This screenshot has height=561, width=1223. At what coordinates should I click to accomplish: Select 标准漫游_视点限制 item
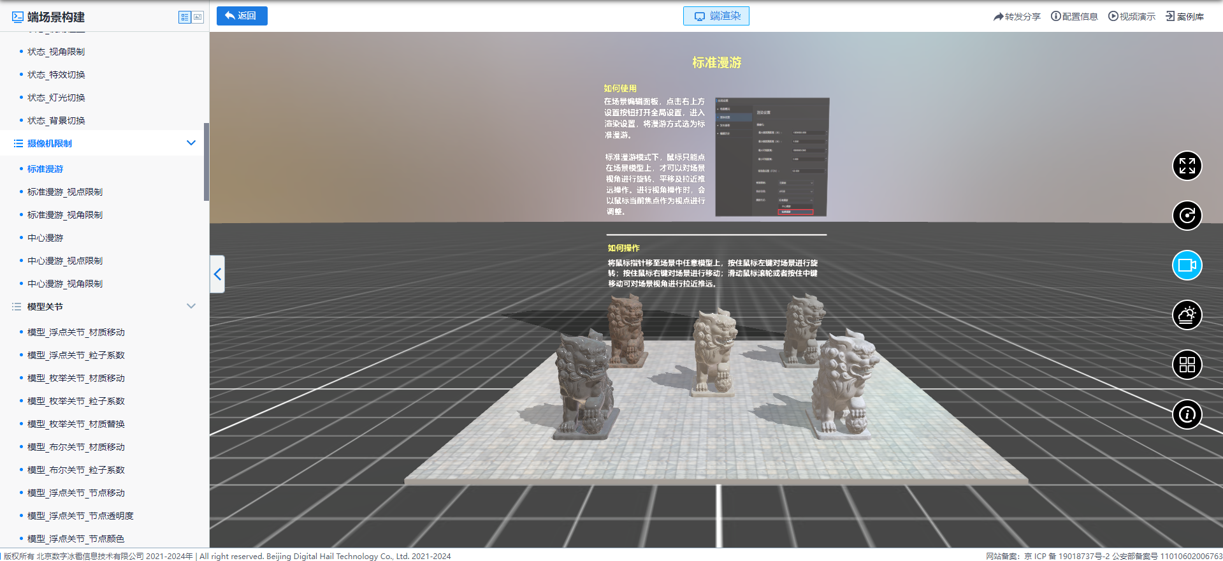pyautogui.click(x=65, y=192)
